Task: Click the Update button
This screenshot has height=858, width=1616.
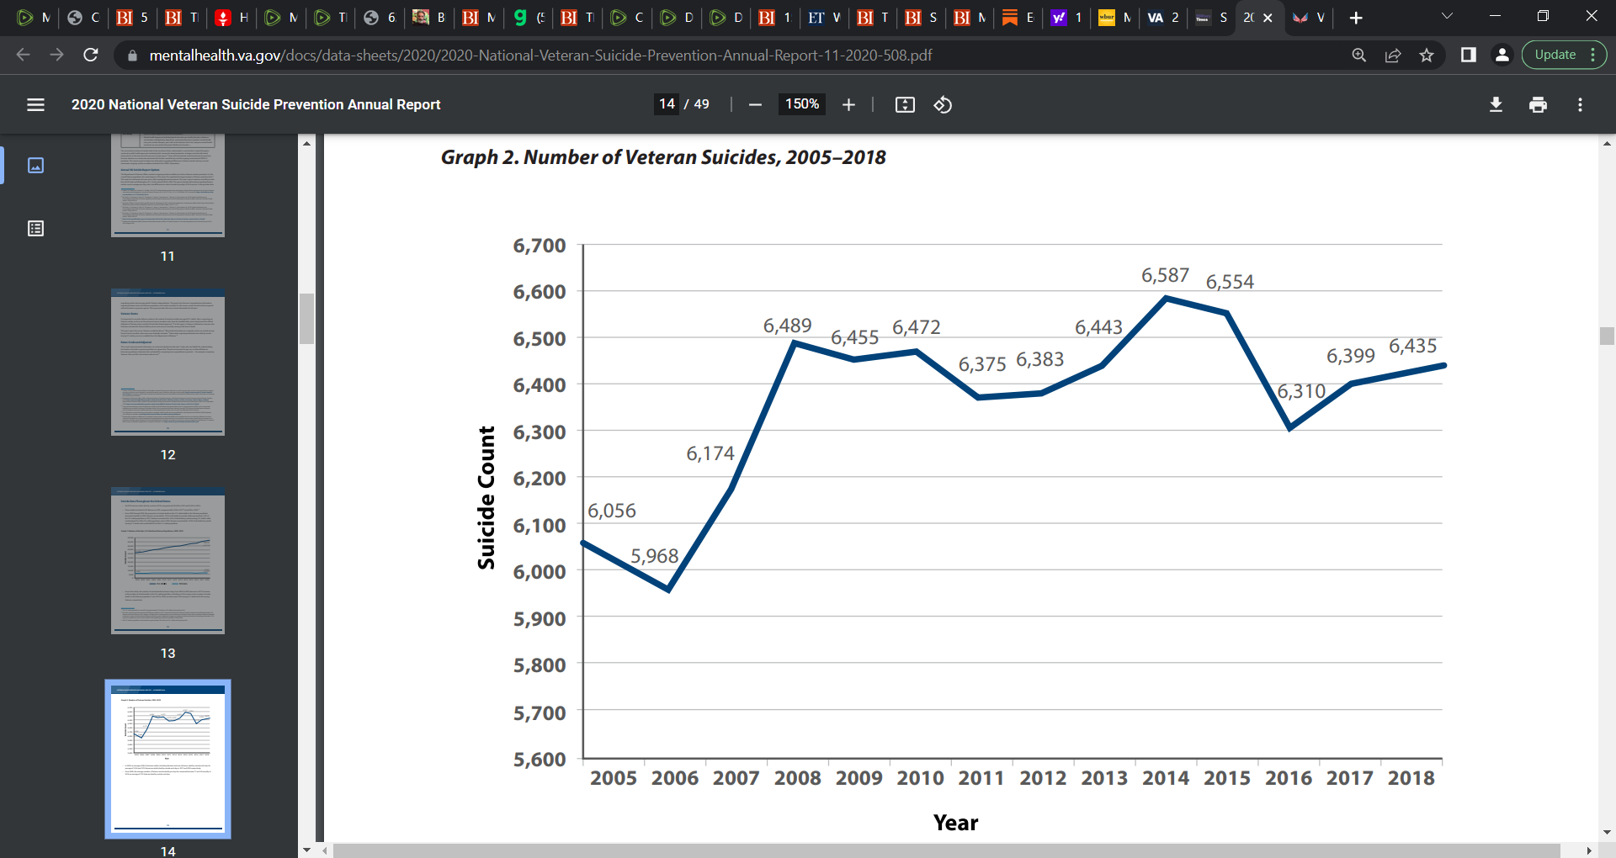Action: click(x=1555, y=55)
